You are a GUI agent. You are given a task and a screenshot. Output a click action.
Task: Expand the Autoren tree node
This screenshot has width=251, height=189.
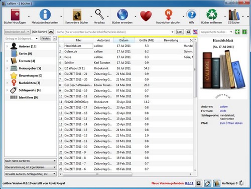click(7, 46)
